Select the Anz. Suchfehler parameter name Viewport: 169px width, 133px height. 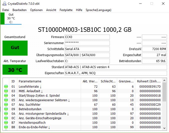[x=30, y=104]
